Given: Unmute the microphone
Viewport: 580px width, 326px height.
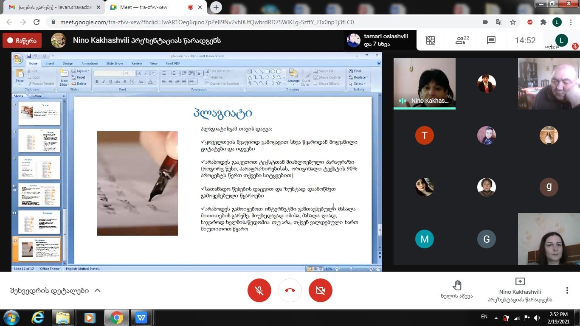Looking at the screenshot, I should [x=259, y=290].
